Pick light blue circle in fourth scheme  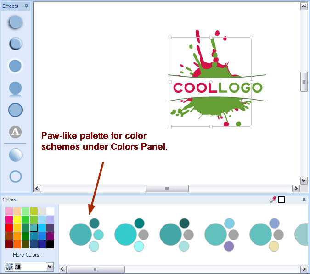229,223
